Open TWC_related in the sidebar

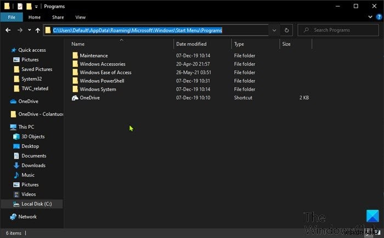(x=35, y=89)
